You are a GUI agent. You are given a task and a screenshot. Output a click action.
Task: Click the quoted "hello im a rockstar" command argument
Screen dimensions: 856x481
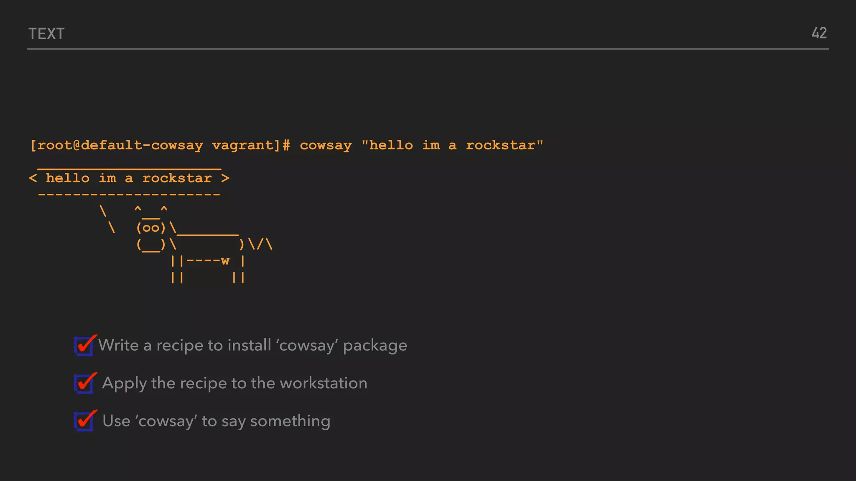[452, 145]
